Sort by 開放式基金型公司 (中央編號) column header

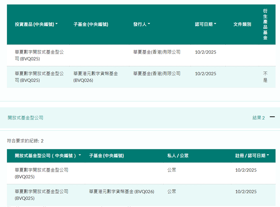pyautogui.click(x=48, y=156)
